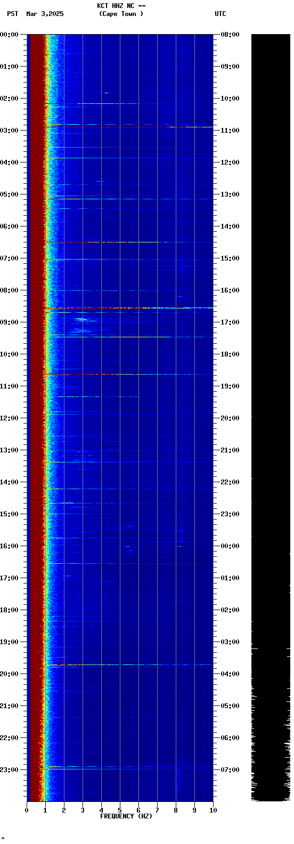Click the 5 Hz frequency tick label
Image resolution: width=294 pixels, height=844 pixels.
click(x=120, y=810)
